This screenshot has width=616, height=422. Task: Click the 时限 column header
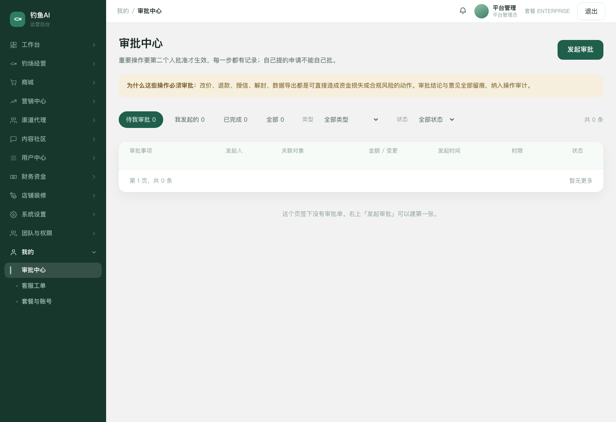point(517,151)
